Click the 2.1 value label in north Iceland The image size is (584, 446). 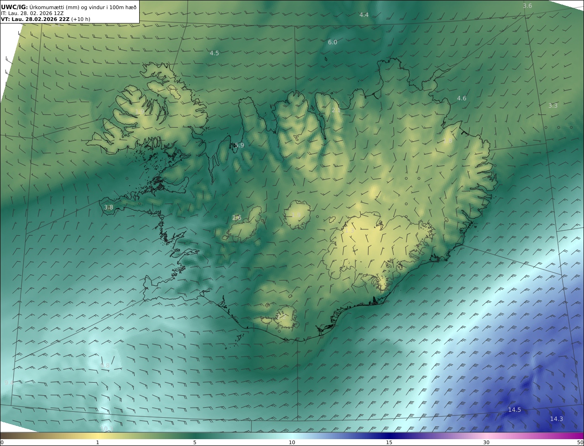pyautogui.click(x=336, y=110)
